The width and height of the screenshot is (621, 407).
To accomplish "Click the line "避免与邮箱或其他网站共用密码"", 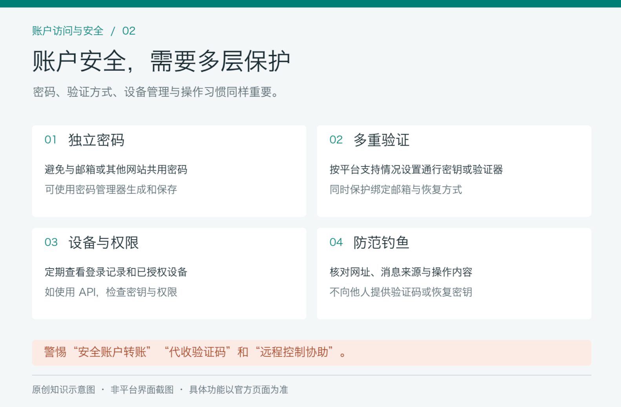I will 116,169.
